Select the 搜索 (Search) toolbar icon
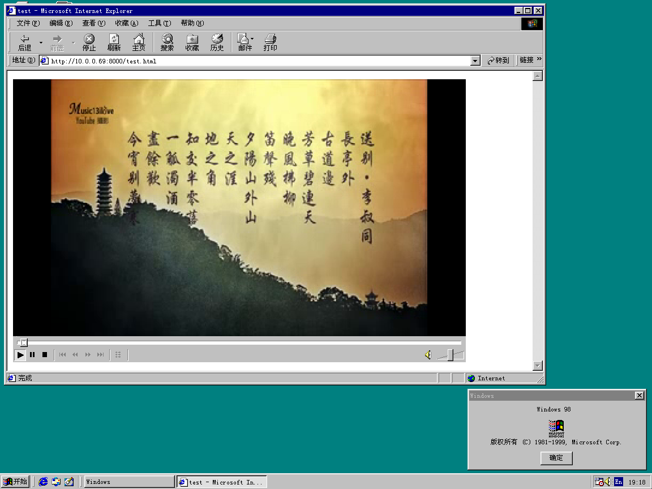Image resolution: width=652 pixels, height=489 pixels. (x=166, y=42)
